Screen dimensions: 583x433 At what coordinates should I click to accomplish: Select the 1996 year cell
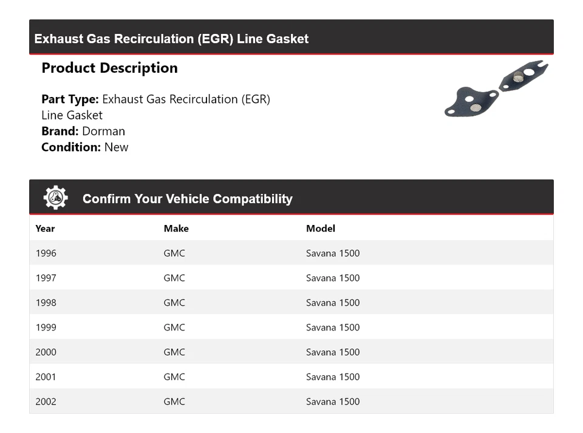tap(46, 253)
